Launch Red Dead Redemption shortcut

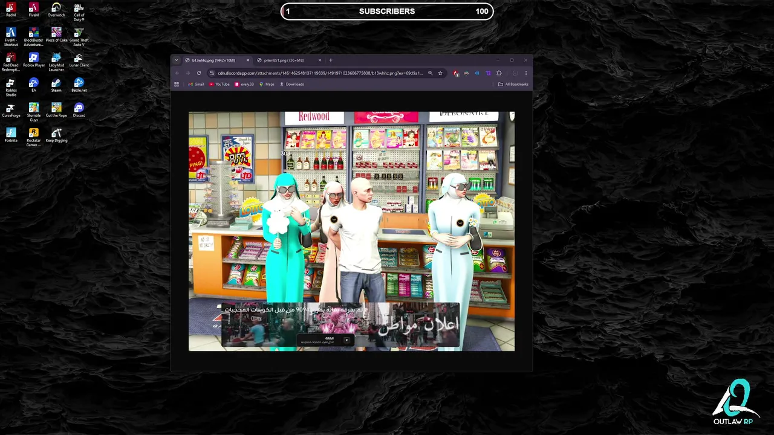(11, 62)
